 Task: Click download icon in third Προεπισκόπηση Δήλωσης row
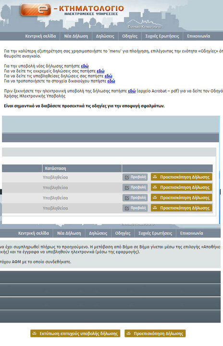[x=155, y=198]
